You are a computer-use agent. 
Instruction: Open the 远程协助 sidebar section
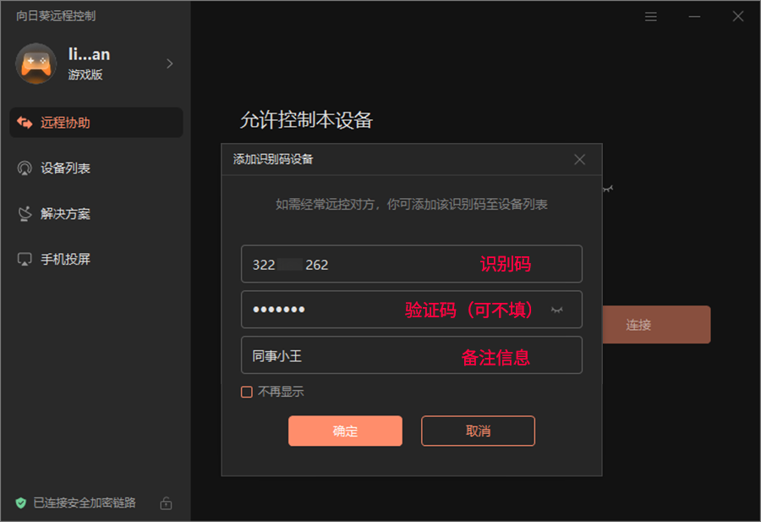(96, 123)
